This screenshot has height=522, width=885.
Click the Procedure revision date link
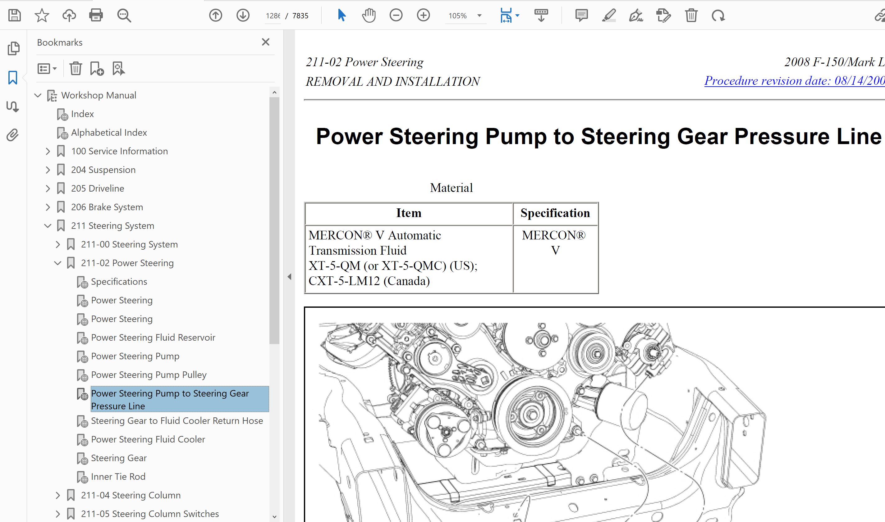pyautogui.click(x=794, y=81)
